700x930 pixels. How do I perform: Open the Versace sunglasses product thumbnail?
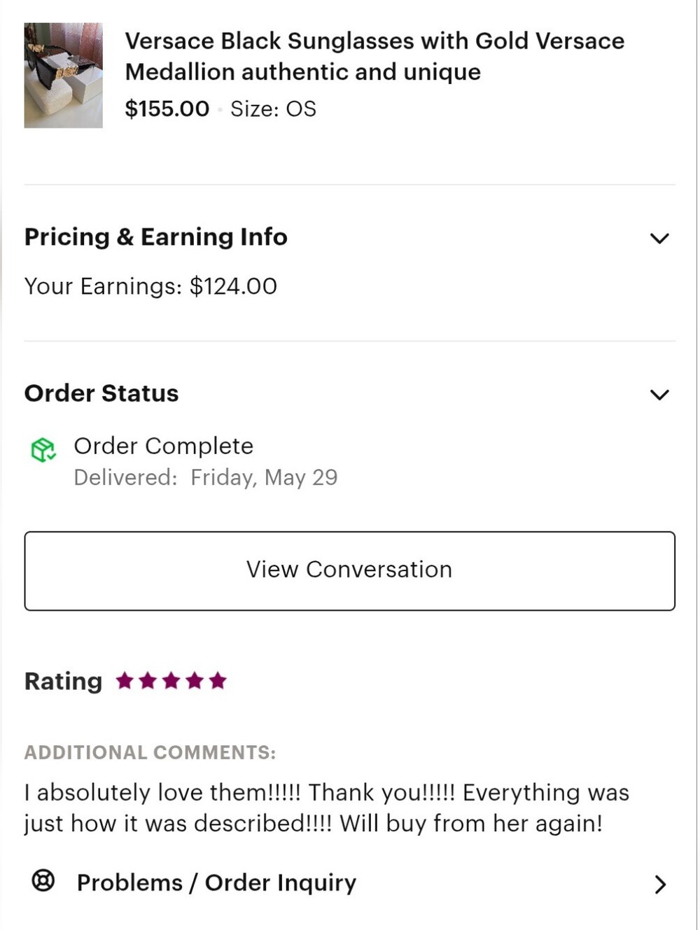click(x=64, y=76)
